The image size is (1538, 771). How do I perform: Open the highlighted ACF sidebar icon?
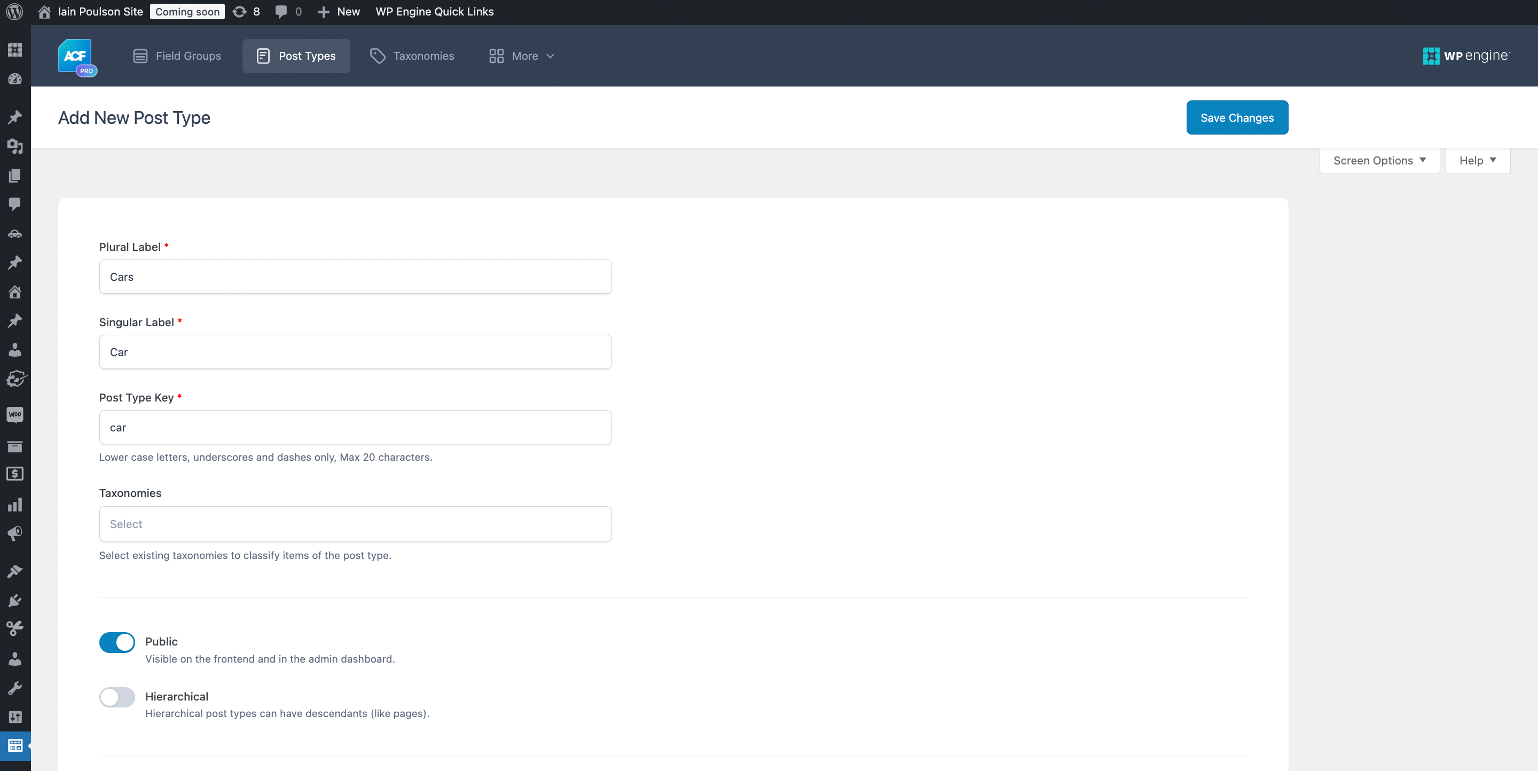[x=15, y=746]
